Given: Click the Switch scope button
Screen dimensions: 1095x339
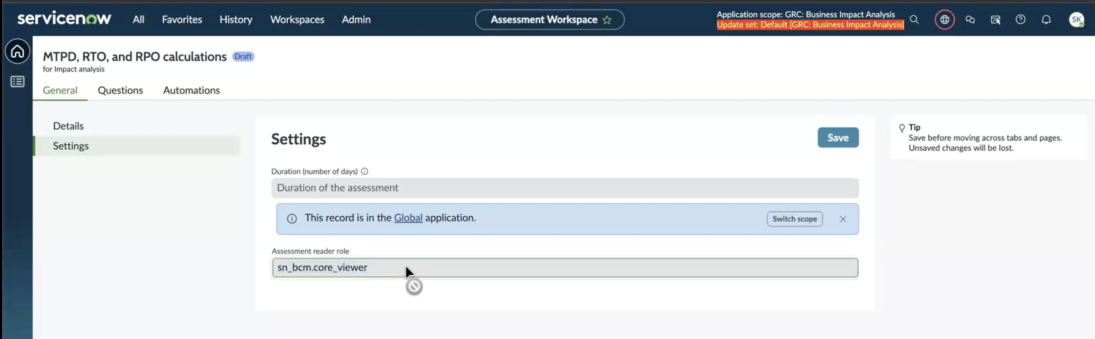Looking at the screenshot, I should coord(795,219).
